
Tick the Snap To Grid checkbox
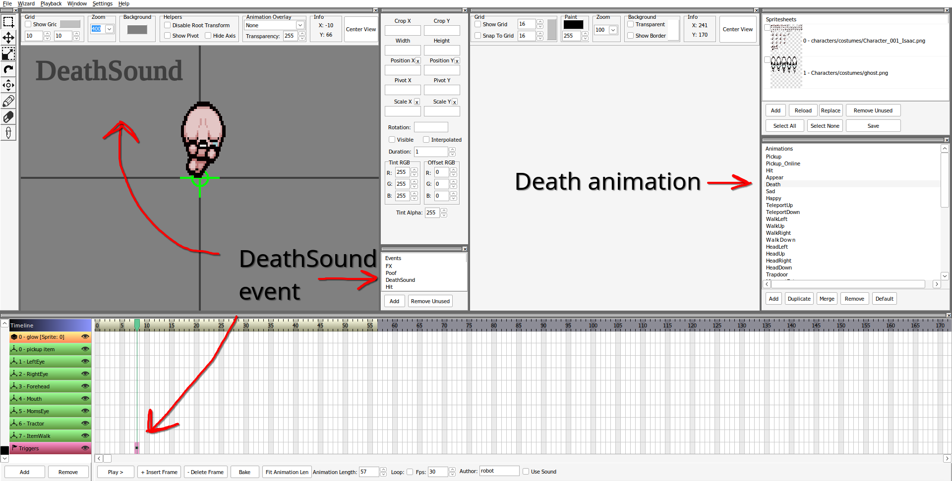(478, 36)
